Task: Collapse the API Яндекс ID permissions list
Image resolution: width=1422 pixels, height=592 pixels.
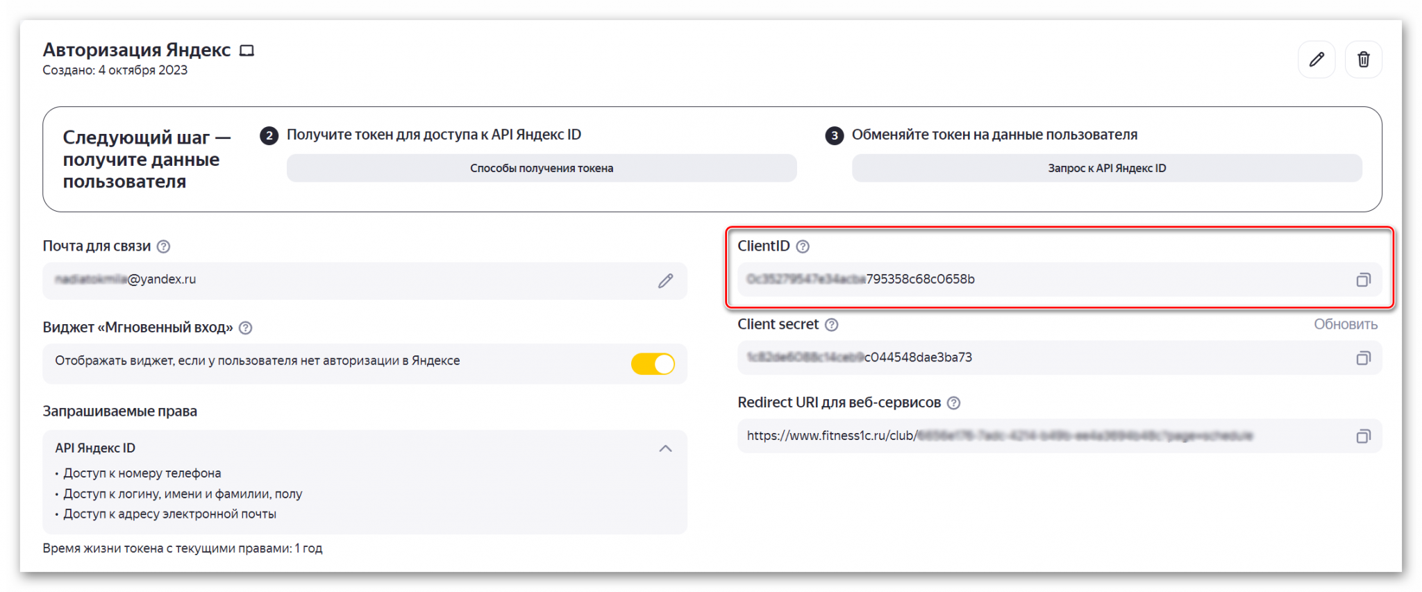Action: coord(665,448)
